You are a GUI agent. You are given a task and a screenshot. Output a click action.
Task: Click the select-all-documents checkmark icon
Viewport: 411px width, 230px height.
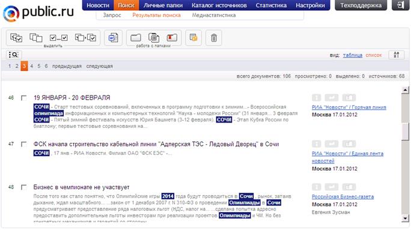16,38
